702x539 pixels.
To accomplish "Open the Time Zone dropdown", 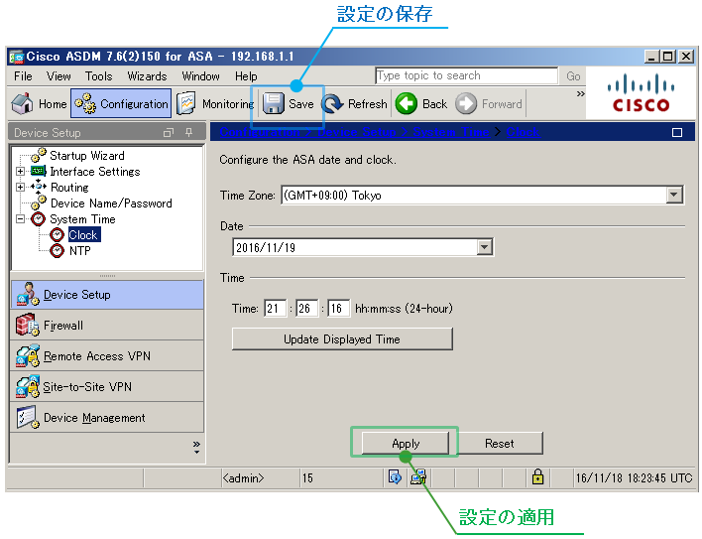I will (x=674, y=196).
